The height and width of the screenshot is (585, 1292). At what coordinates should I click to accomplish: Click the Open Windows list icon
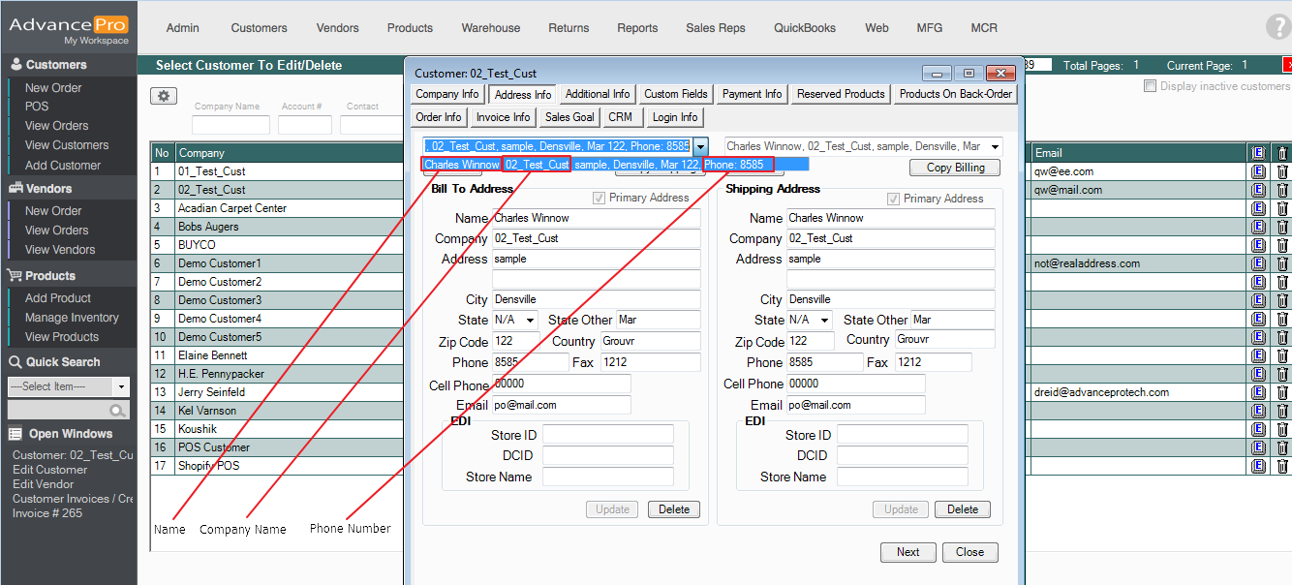(x=16, y=434)
